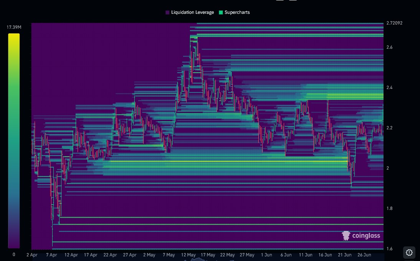
Task: Click the 27 May date label
Action: pyautogui.click(x=247, y=255)
